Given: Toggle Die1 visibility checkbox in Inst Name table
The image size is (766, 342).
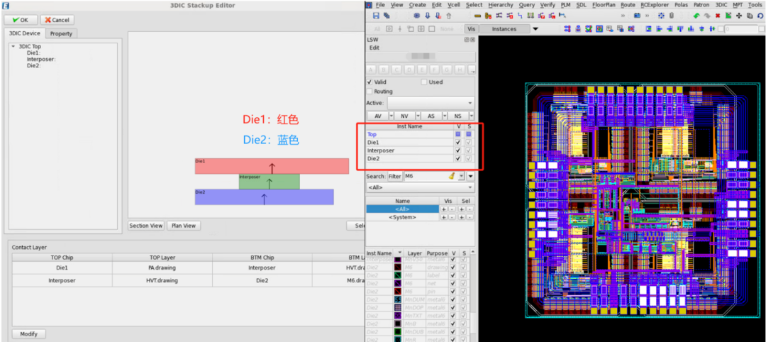Looking at the screenshot, I should click(x=457, y=142).
